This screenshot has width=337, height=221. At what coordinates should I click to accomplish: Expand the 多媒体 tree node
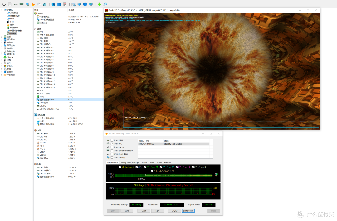click(x=2, y=48)
